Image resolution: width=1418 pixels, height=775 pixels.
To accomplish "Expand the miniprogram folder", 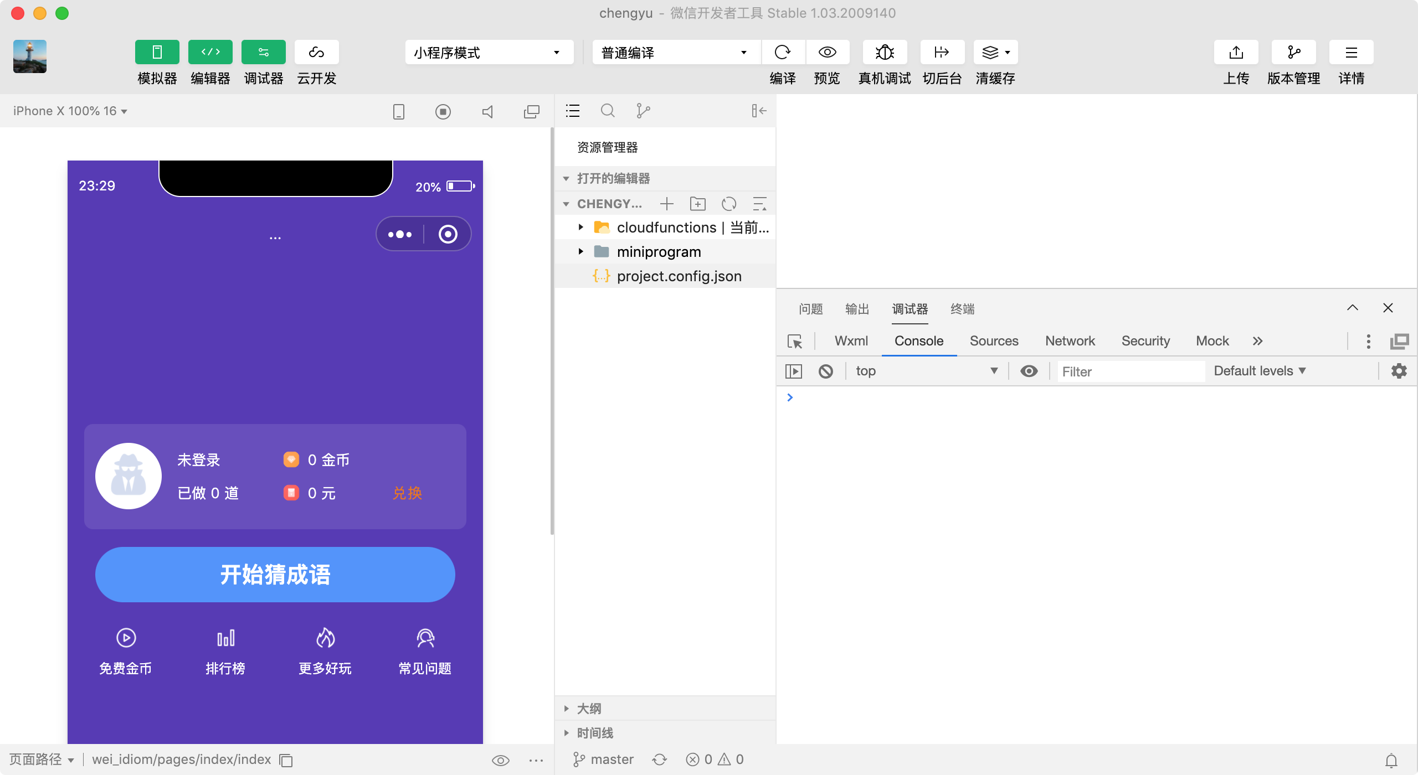I will click(x=580, y=252).
